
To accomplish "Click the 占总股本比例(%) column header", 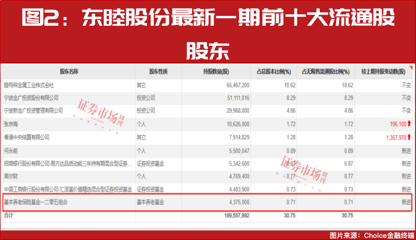I will tap(273, 72).
